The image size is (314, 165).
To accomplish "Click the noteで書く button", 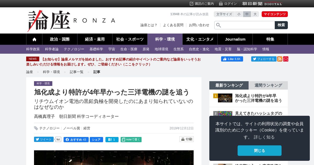I will [131, 140].
